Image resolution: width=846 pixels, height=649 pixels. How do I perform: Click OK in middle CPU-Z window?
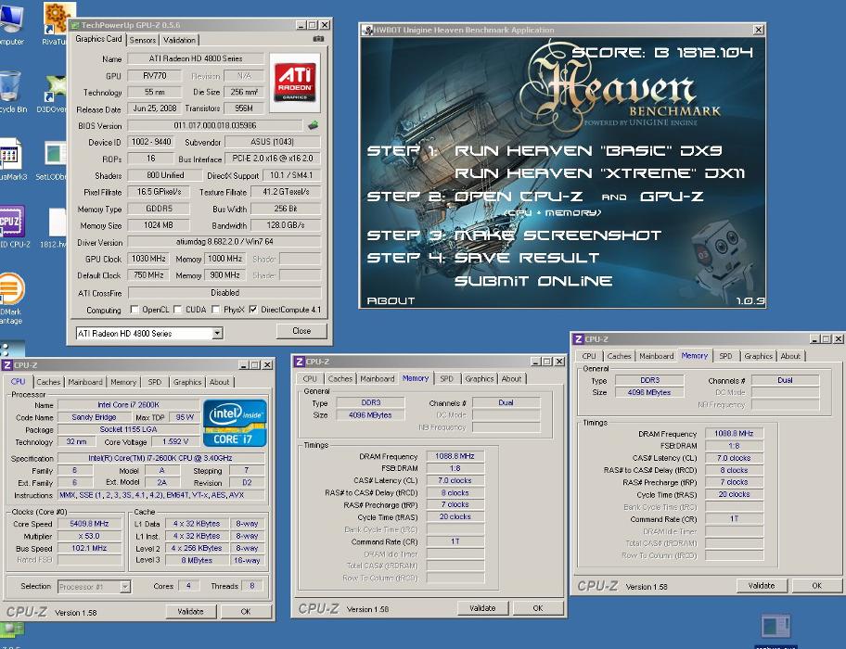pyautogui.click(x=538, y=608)
